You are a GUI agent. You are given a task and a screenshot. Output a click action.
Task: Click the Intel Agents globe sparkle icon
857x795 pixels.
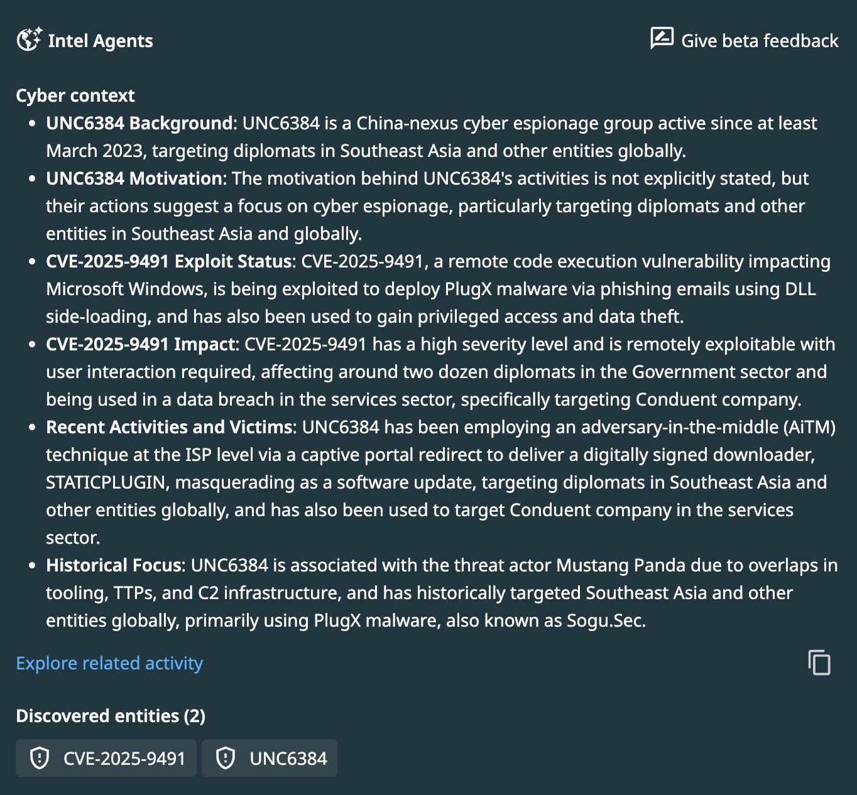(x=29, y=40)
